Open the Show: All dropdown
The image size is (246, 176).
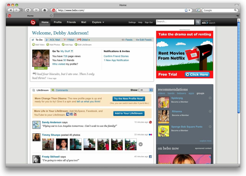pos(146,90)
